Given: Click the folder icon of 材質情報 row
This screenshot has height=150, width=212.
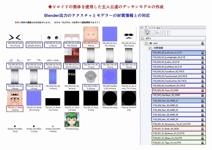Looking at the screenshot, I should (x=151, y=48).
